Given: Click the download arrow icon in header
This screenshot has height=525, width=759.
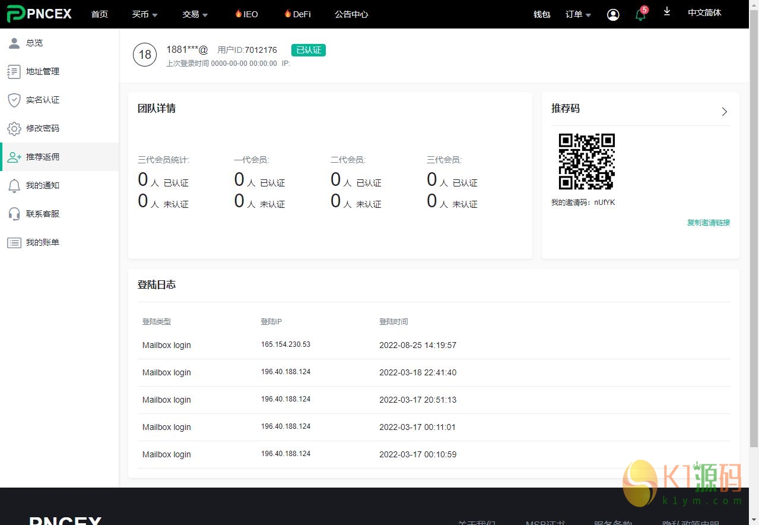Looking at the screenshot, I should coord(667,12).
